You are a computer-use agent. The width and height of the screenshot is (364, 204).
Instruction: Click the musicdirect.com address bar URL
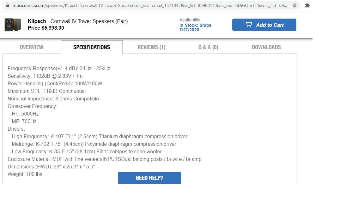pyautogui.click(x=150, y=5)
